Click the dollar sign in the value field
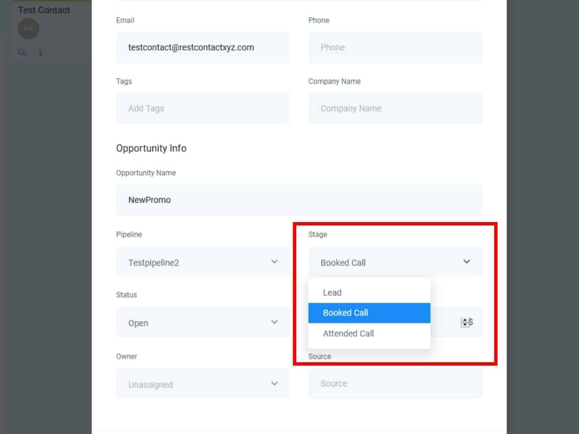 pyautogui.click(x=471, y=322)
